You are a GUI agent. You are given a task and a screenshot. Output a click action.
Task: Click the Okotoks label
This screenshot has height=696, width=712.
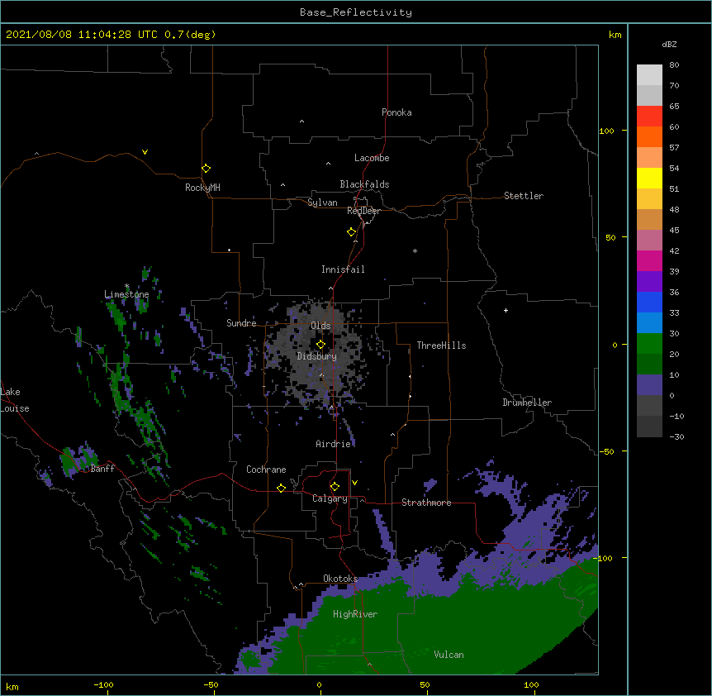(x=340, y=579)
